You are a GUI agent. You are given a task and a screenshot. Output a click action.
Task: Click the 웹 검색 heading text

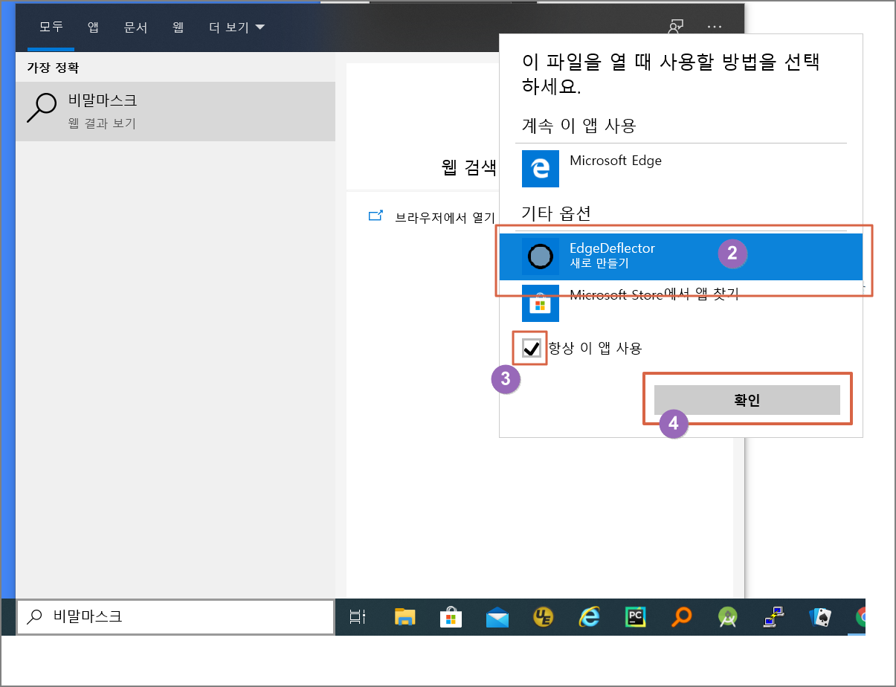pos(468,167)
